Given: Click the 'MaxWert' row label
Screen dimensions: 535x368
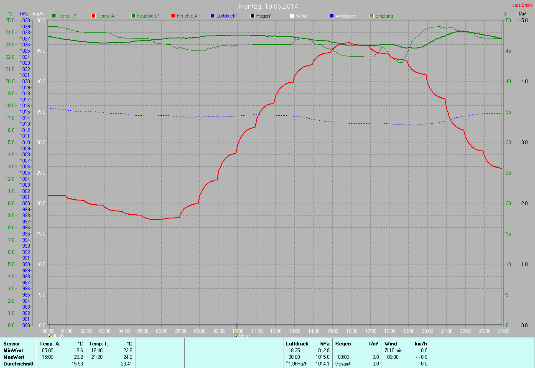Looking at the screenshot, I should coord(14,357).
